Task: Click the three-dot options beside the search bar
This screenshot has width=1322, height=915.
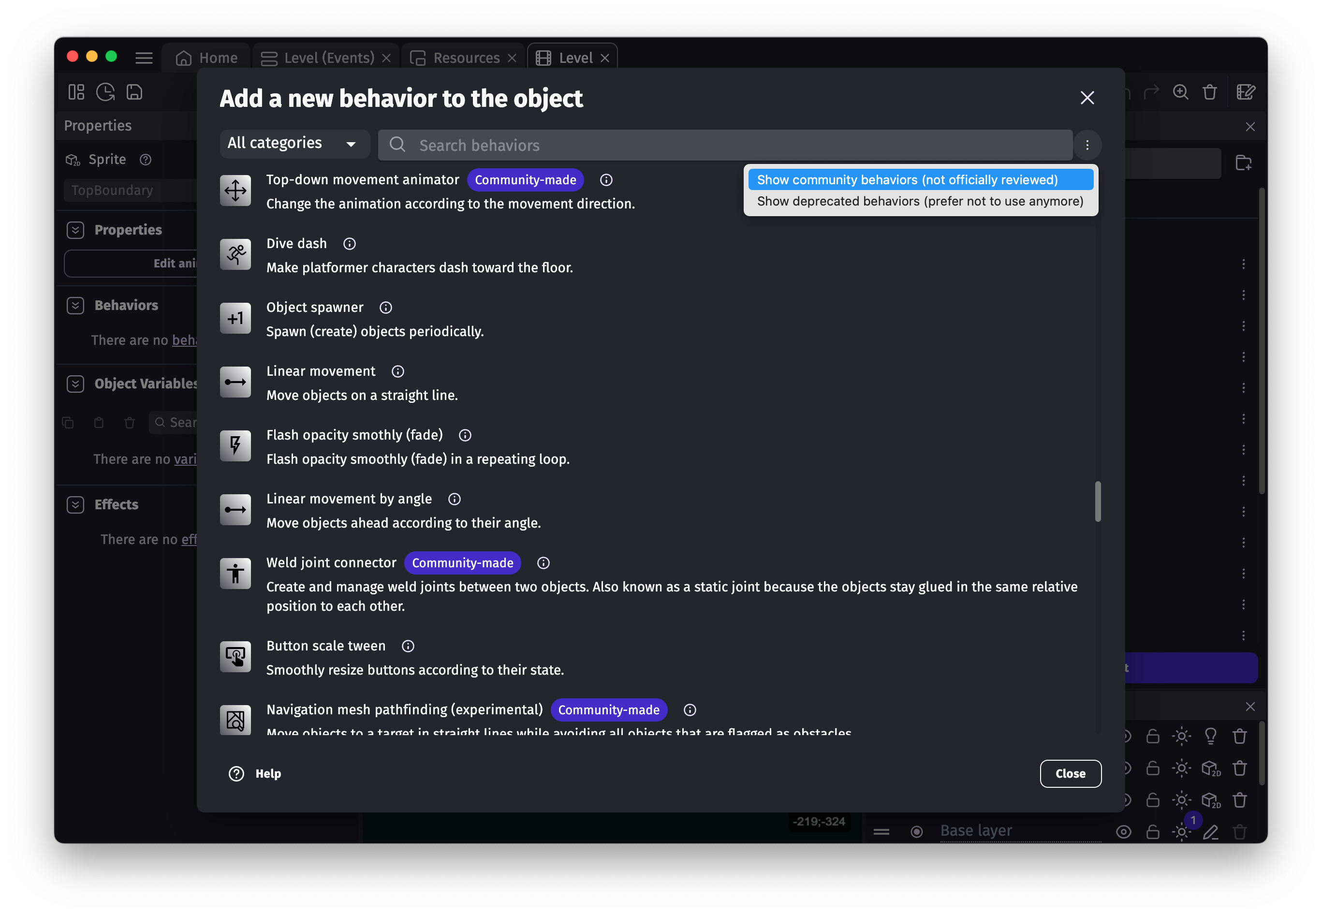Action: coord(1087,145)
